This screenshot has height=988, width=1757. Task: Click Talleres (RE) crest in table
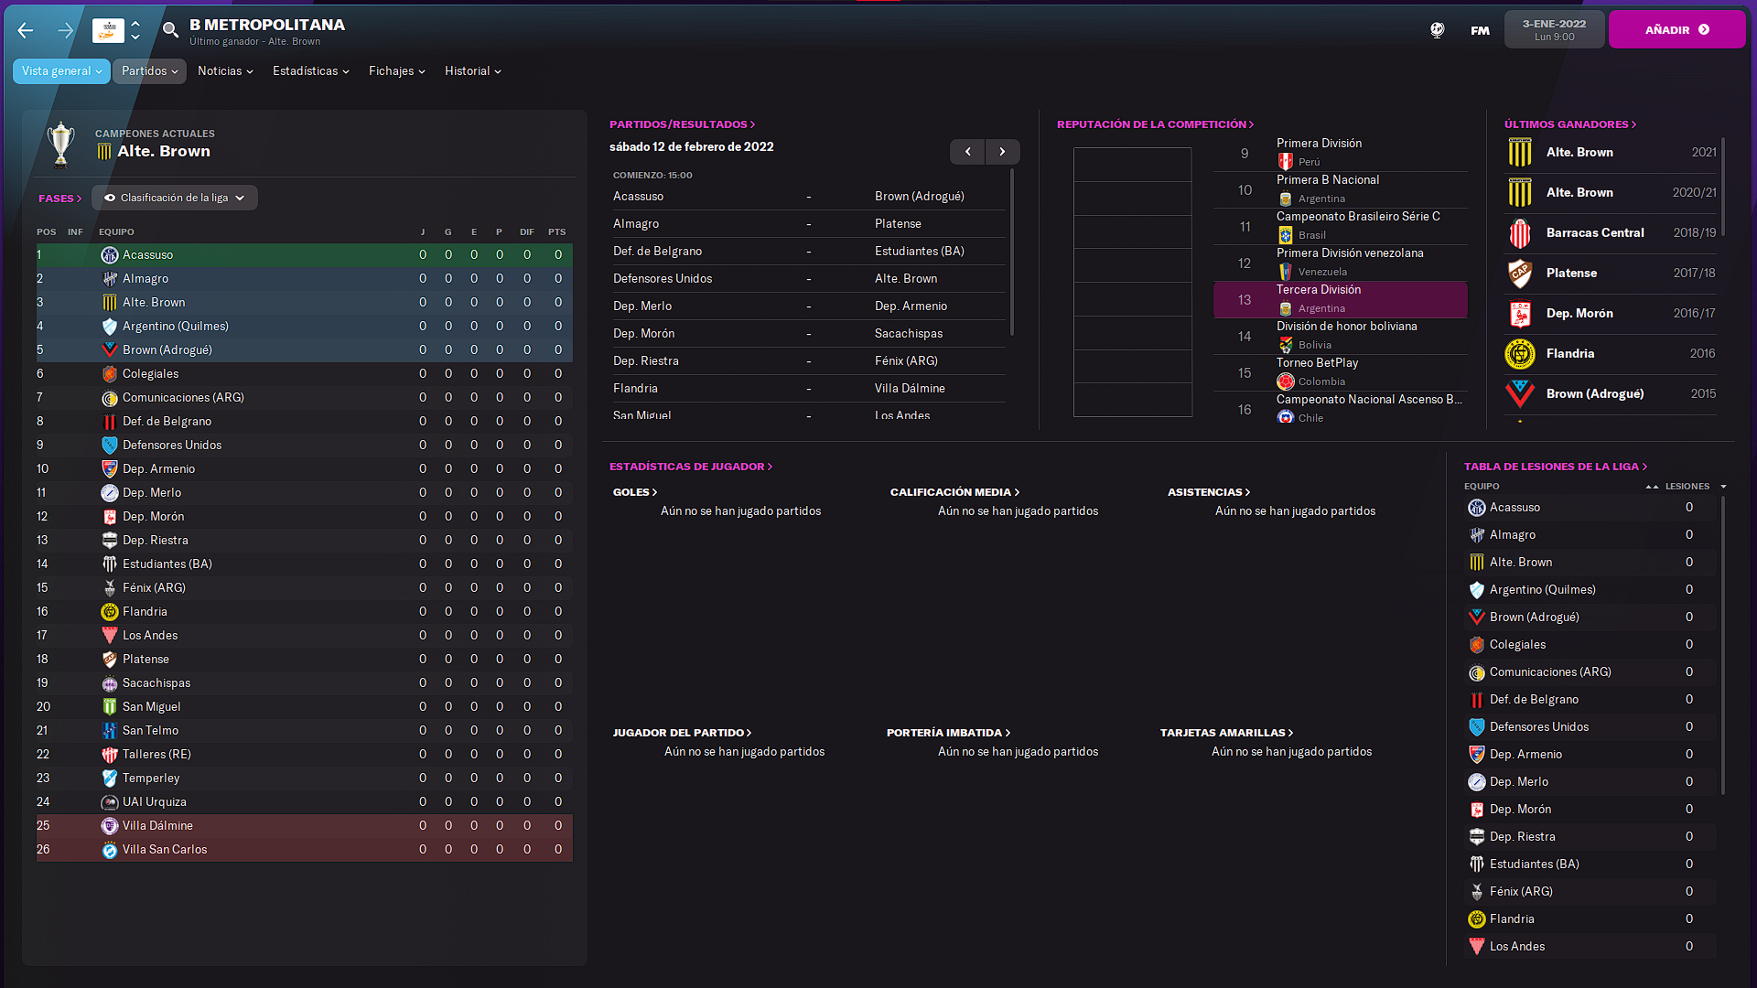coord(109,755)
